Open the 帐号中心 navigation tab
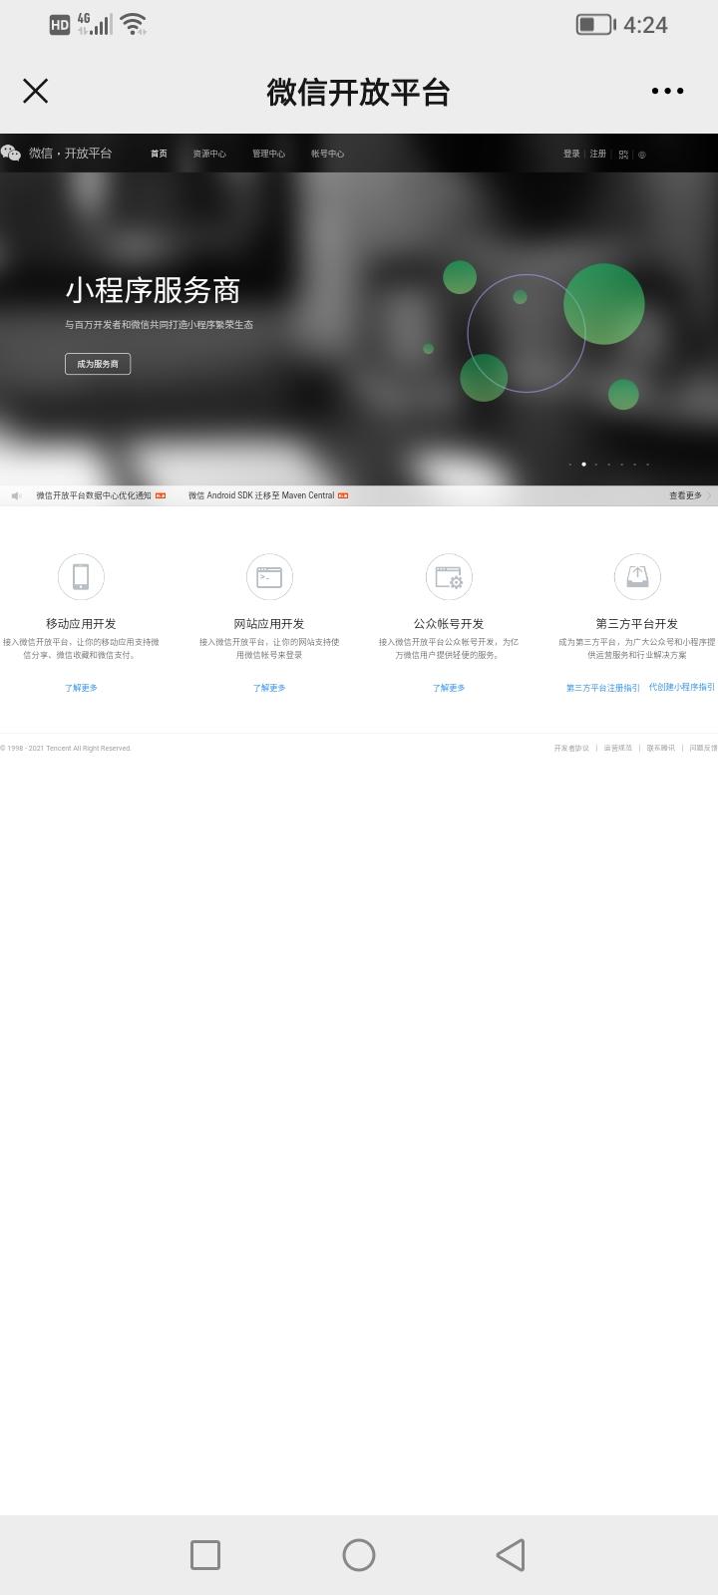 click(x=327, y=154)
